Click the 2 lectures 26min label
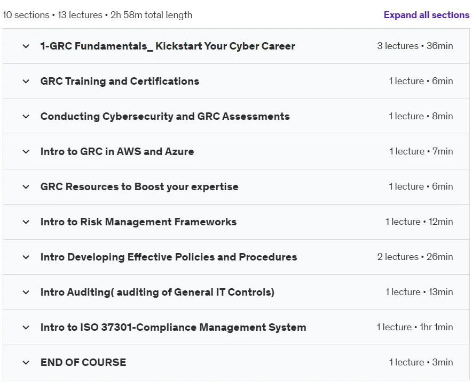The height and width of the screenshot is (383, 472). point(415,257)
